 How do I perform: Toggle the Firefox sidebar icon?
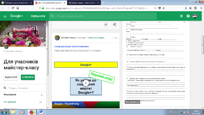click(x=195, y=8)
